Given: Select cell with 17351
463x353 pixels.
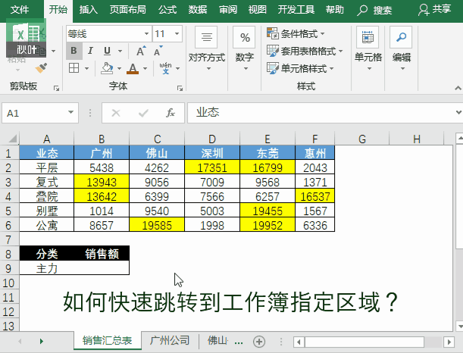Looking at the screenshot, I should coord(212,167).
